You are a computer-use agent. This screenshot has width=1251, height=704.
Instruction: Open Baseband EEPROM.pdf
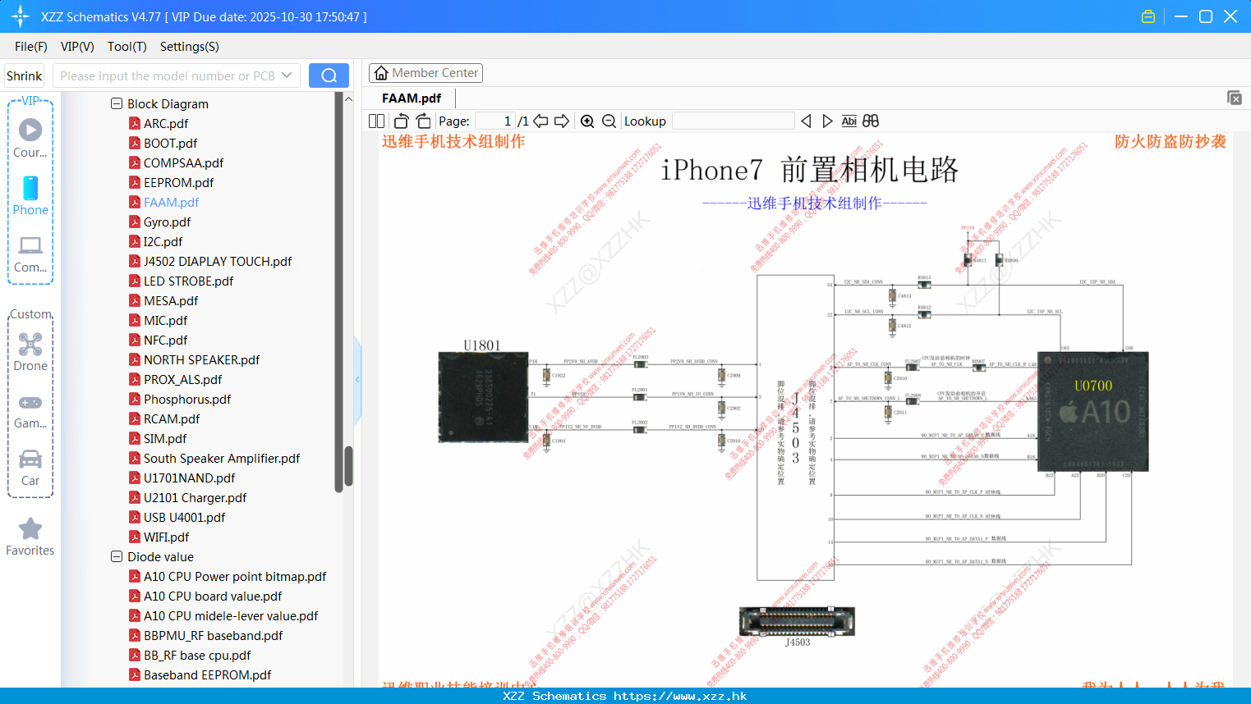(207, 674)
